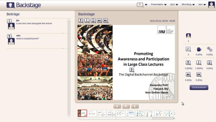Open the Quiz menu

174,4
